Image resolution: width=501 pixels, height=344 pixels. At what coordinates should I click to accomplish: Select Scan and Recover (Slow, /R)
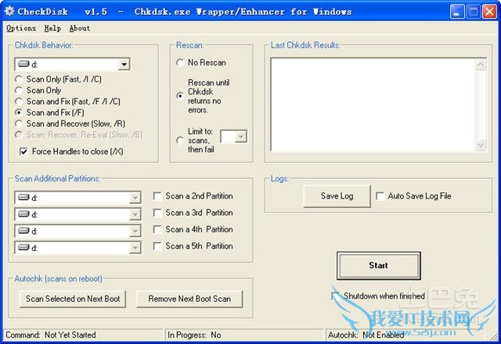[x=20, y=124]
